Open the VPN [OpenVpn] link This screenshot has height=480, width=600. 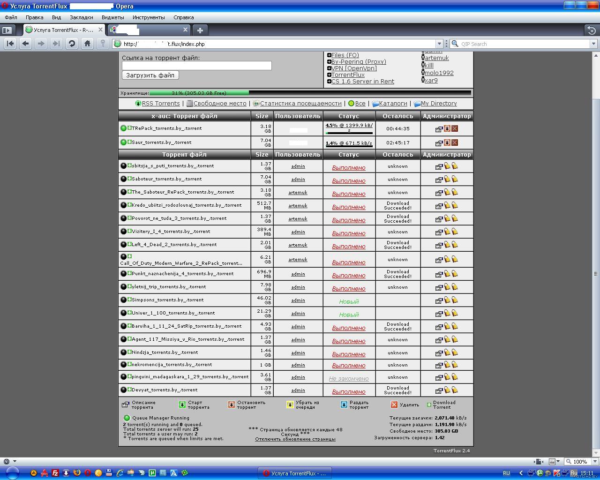click(354, 68)
